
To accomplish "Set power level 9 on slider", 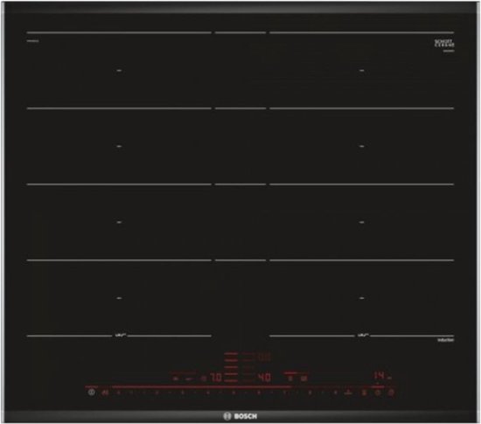I will click(335, 393).
